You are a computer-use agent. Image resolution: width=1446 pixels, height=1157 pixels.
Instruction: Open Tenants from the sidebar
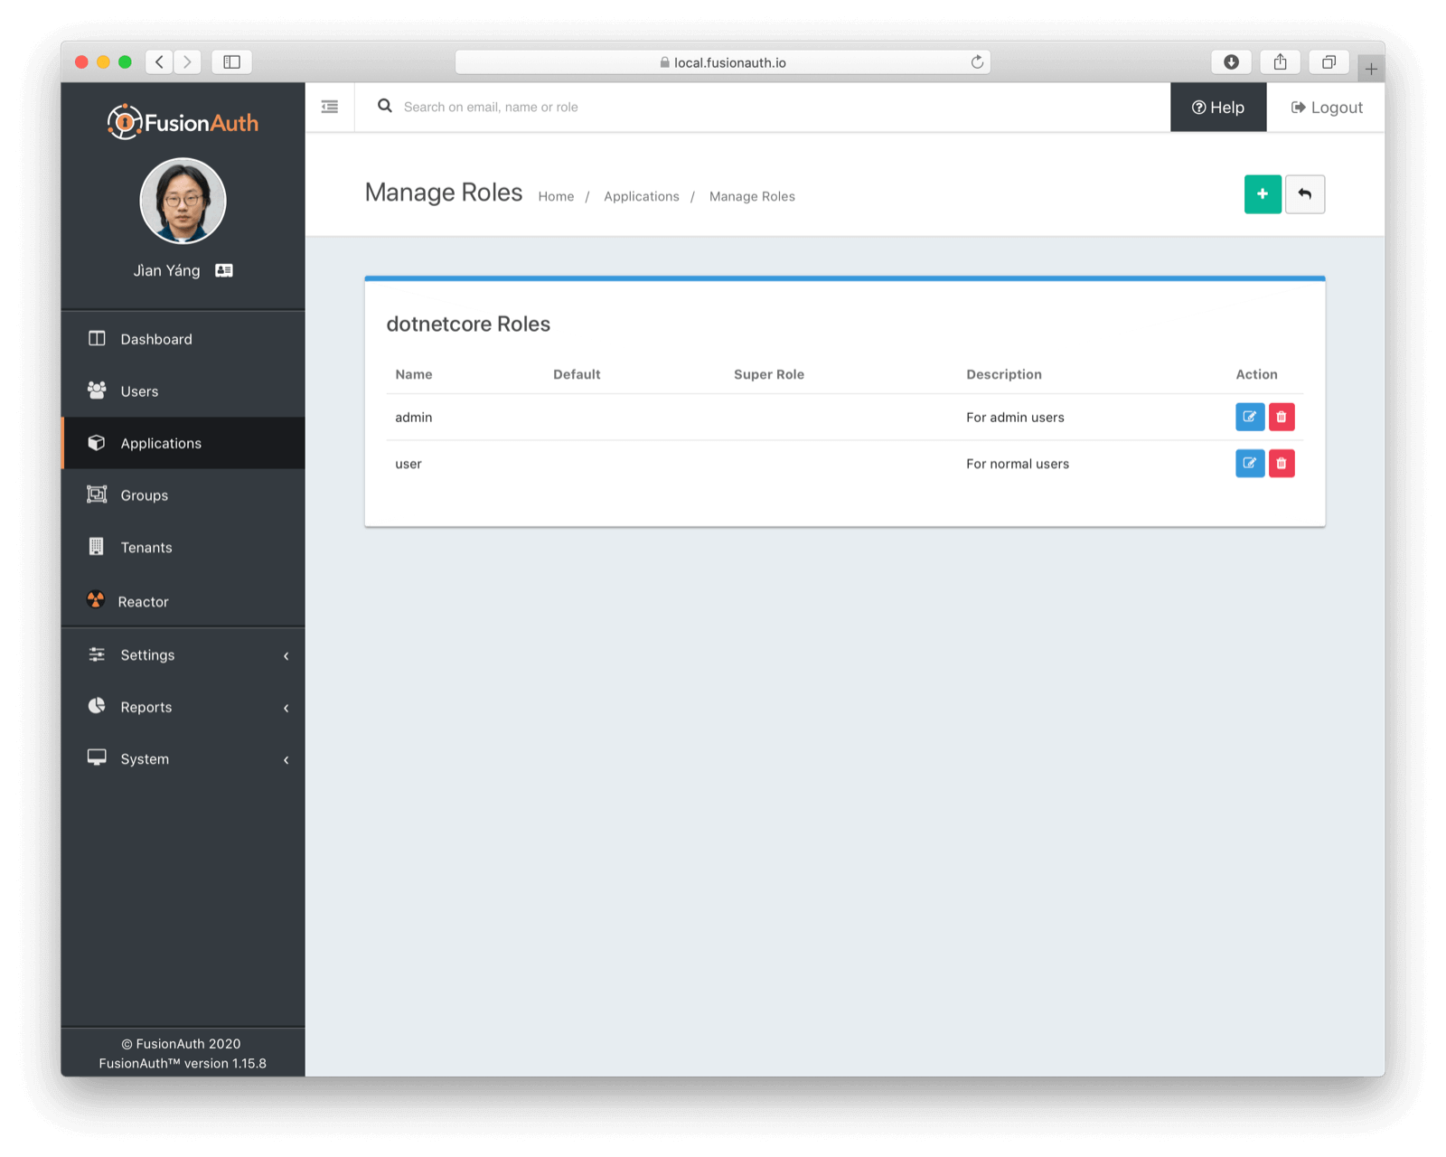(183, 548)
